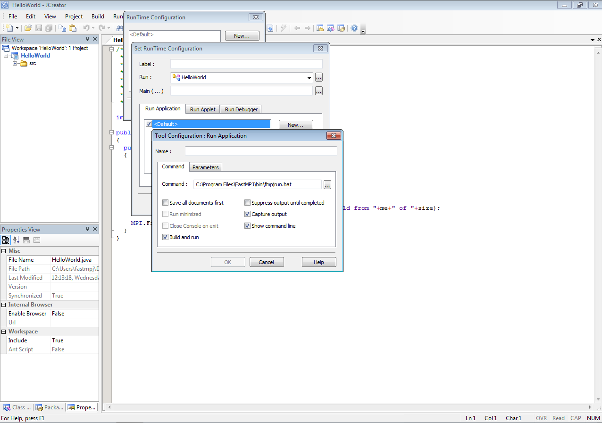This screenshot has width=602, height=423.
Task: Click Help in Tool Configuration dialog
Action: 319,262
